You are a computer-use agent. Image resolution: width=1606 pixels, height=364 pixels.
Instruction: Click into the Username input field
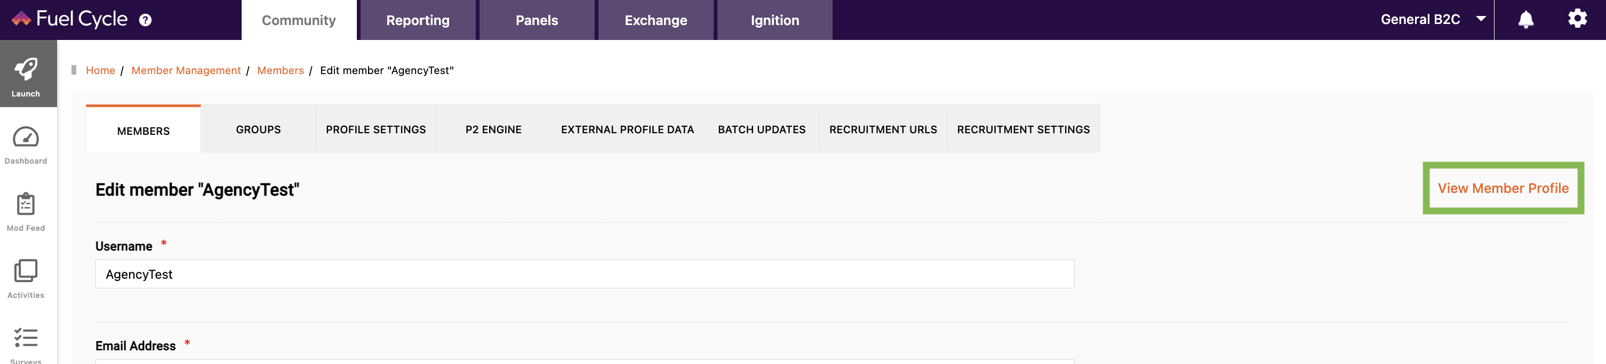coord(585,274)
